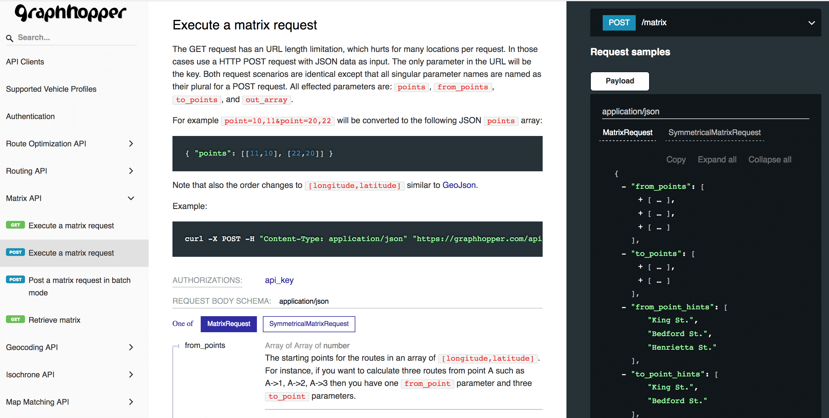Viewport: 829px width, 418px height.
Task: Collapse the to_points JSON array
Action: pos(624,254)
